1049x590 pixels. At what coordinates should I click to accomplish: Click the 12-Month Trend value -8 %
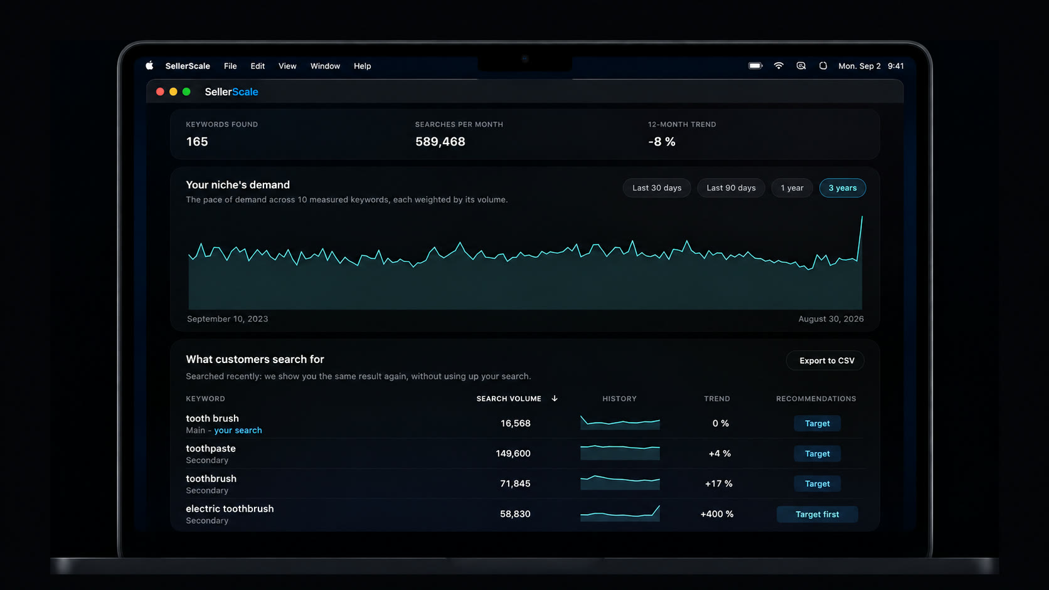pos(662,142)
